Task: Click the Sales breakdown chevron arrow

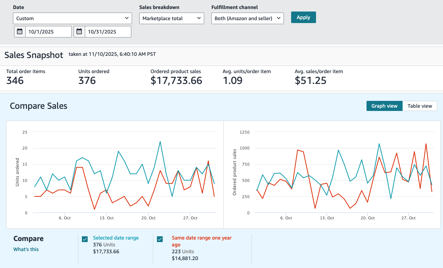Action: pyautogui.click(x=199, y=18)
